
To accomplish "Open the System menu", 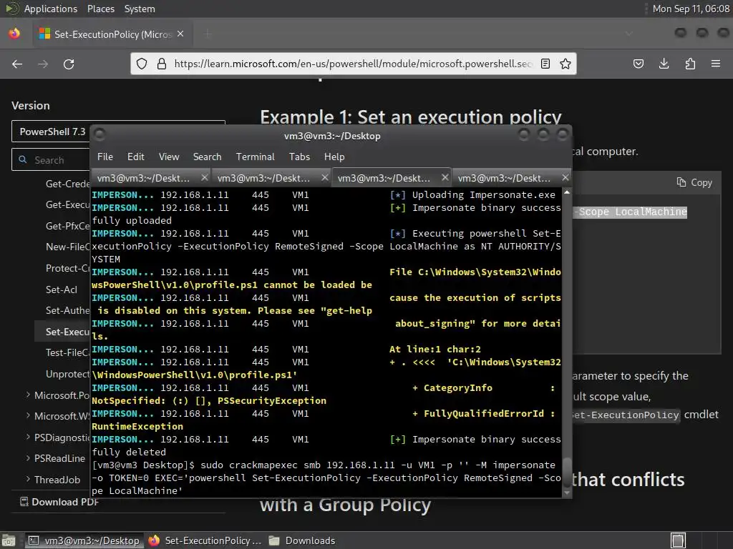I will [x=140, y=9].
